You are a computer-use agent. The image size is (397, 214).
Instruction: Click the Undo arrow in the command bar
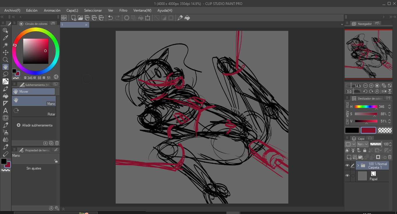[110, 18]
